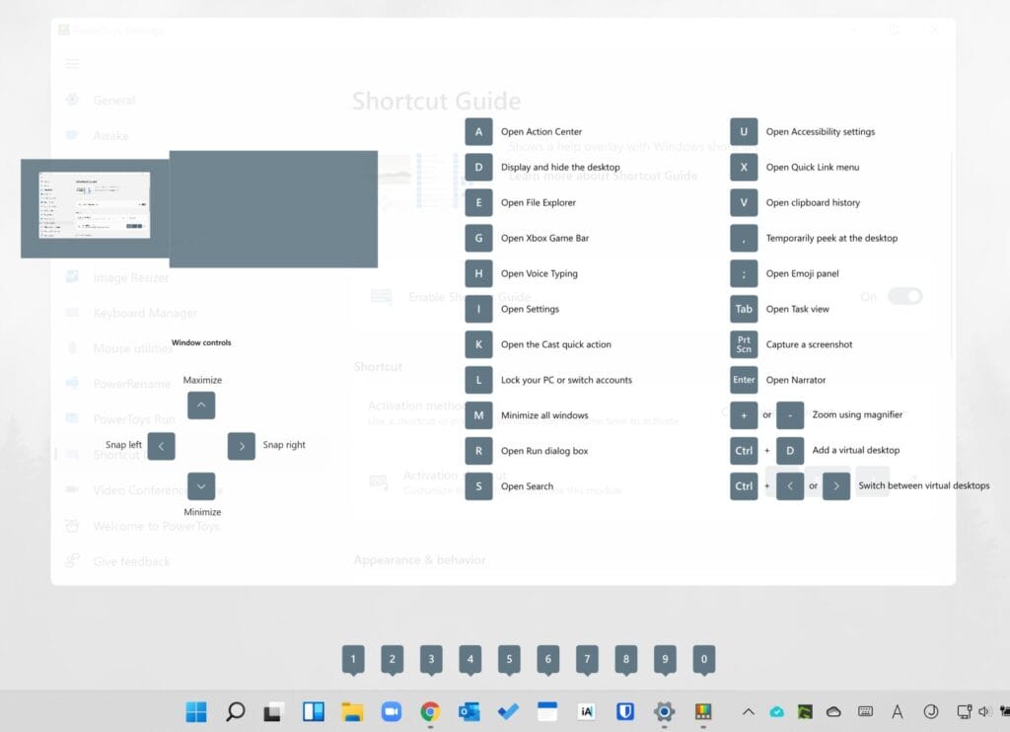Click the semicolon key tile for Emoji panel
1010x732 pixels.
(x=744, y=273)
